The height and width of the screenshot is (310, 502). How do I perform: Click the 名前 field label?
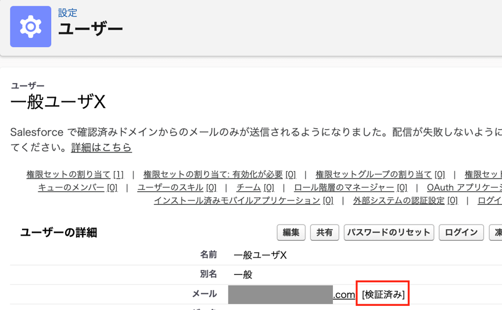(x=209, y=255)
